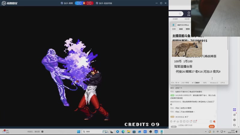Click the PK badge between the scores

coord(84,3)
